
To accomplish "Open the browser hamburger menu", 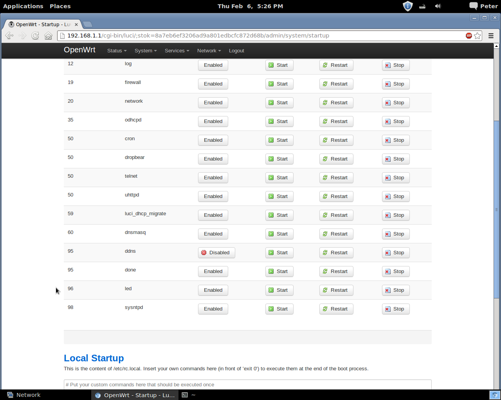I will point(491,36).
